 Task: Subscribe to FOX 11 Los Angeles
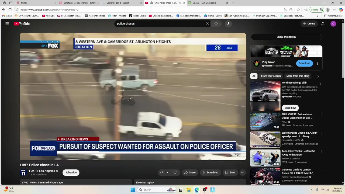pos(71,172)
